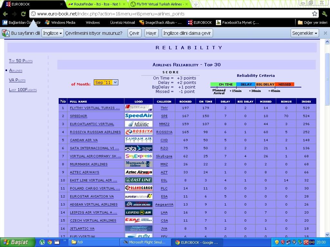Open the Diğer yer imleri bookmarks folder
Viewport: 330px width, 247px height.
pos(313,23)
